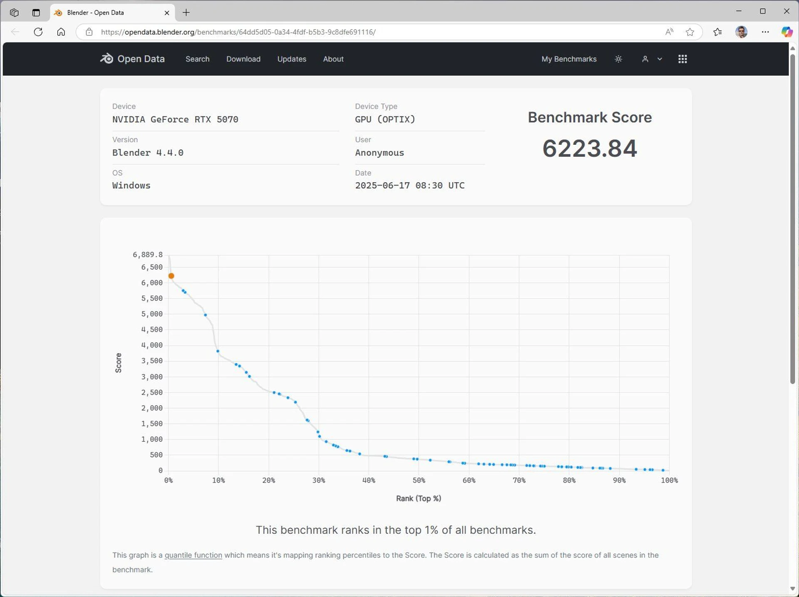Click the orange benchmark point on graph
Image resolution: width=799 pixels, height=597 pixels.
[171, 276]
